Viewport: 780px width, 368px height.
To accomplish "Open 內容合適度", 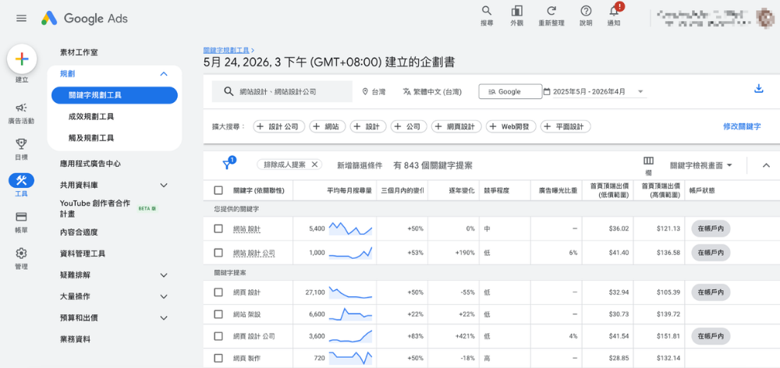I will point(79,232).
